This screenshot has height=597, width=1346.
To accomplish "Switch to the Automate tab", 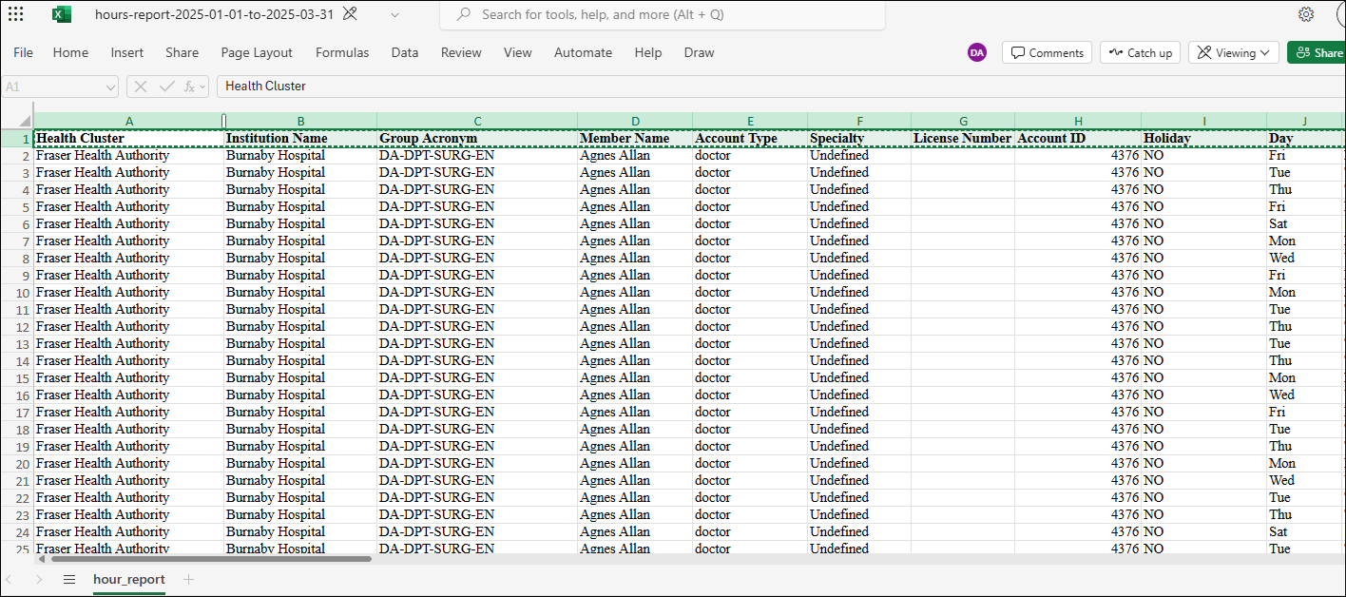I will (x=583, y=52).
